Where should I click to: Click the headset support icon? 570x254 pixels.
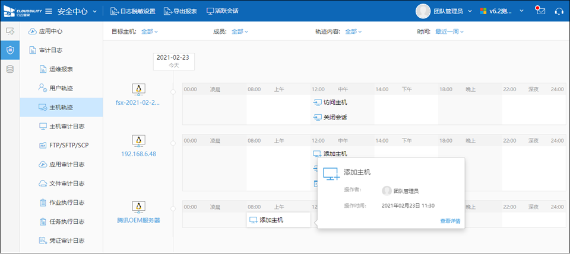[558, 11]
